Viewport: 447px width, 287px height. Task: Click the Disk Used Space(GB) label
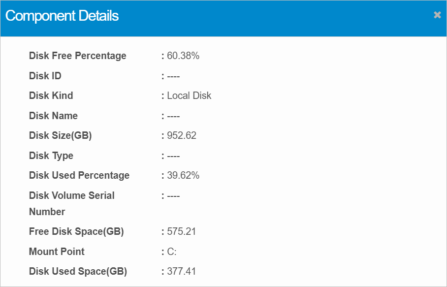[78, 271]
